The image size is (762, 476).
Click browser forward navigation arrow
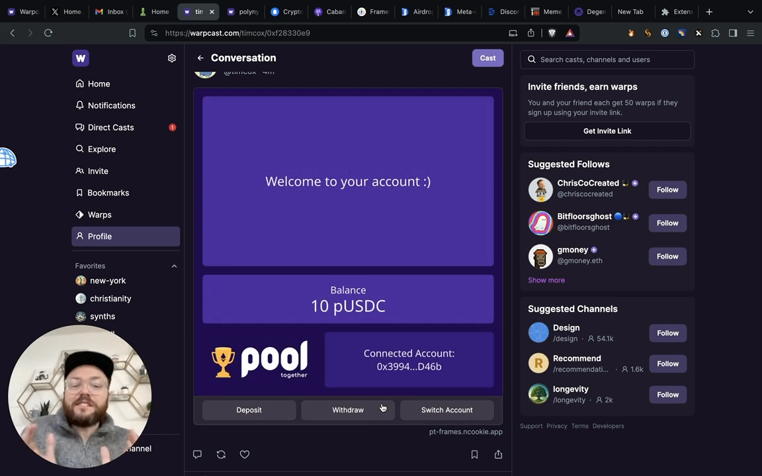30,33
